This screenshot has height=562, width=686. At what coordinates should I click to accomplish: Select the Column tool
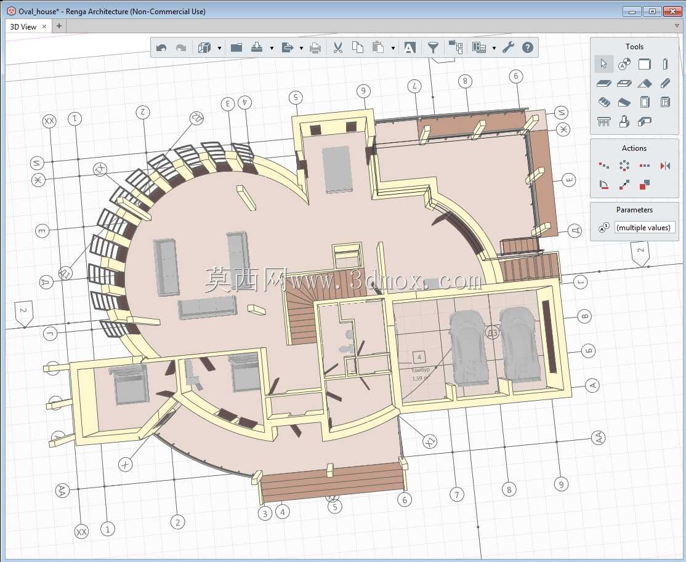(x=665, y=64)
